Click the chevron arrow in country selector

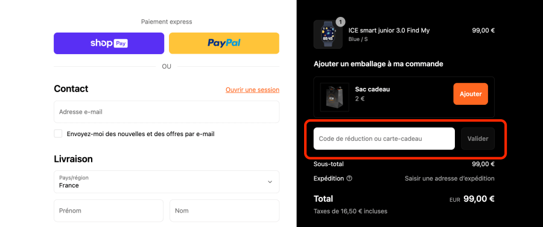point(270,182)
